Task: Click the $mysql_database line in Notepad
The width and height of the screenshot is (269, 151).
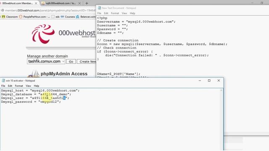Action: pyautogui.click(x=36, y=94)
